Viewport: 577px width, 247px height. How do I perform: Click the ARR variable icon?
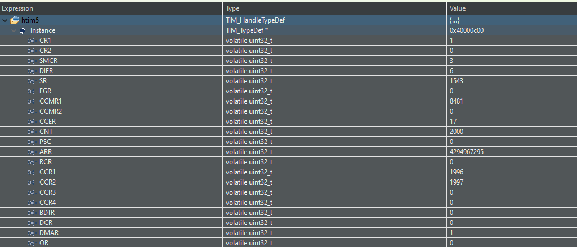coord(31,152)
